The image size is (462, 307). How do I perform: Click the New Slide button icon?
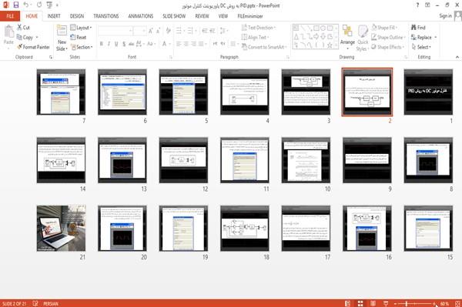(62, 32)
